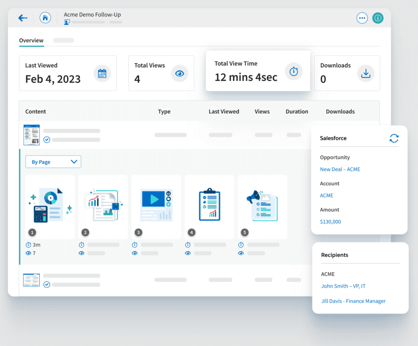Click the back arrow icon
418x346 pixels.
pos(23,18)
